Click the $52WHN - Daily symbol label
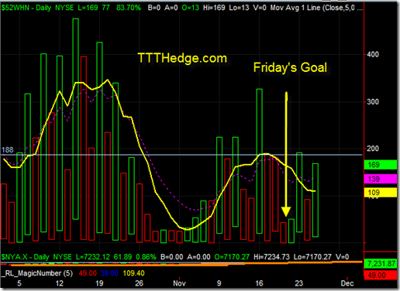 26,8
